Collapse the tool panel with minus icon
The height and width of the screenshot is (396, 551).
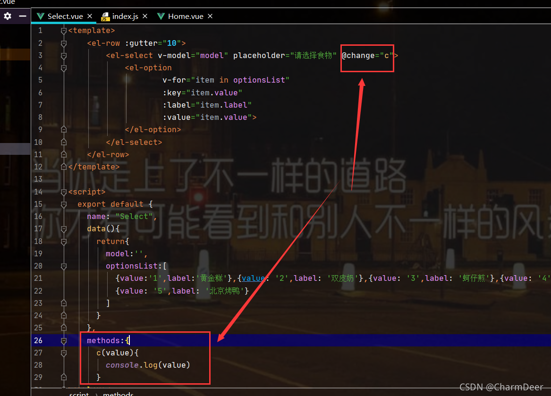pos(23,16)
